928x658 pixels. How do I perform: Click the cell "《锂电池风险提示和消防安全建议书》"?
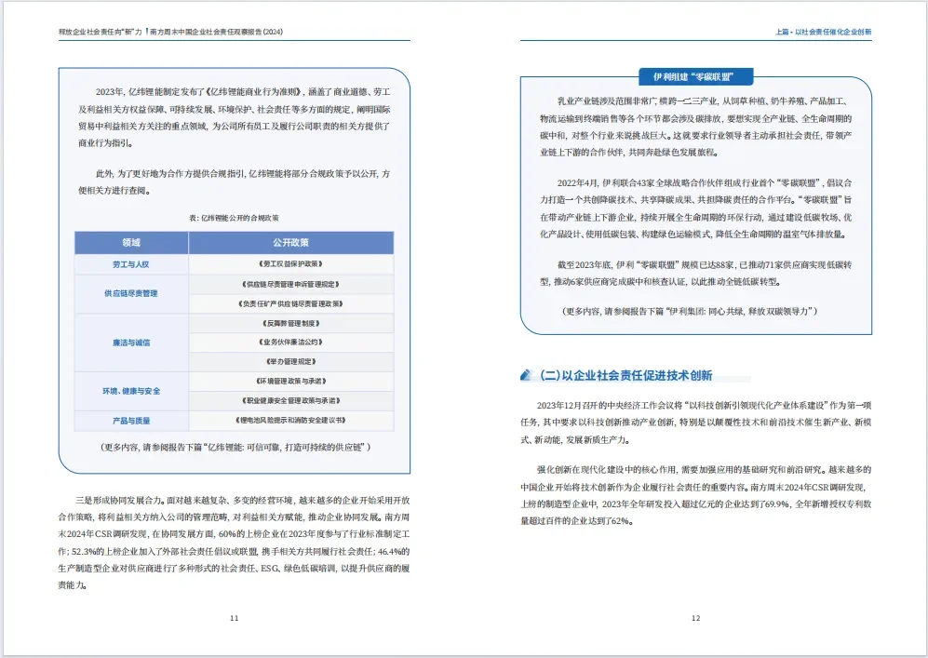[291, 420]
